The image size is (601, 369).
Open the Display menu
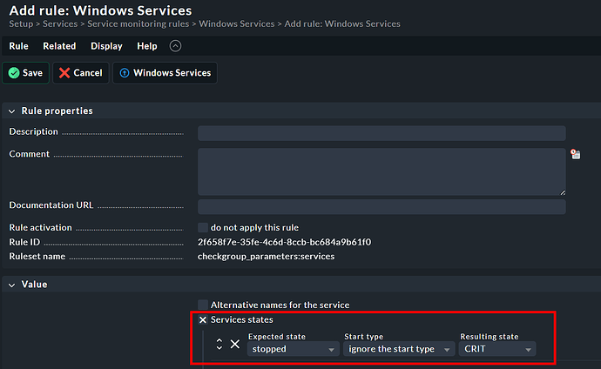click(x=106, y=46)
